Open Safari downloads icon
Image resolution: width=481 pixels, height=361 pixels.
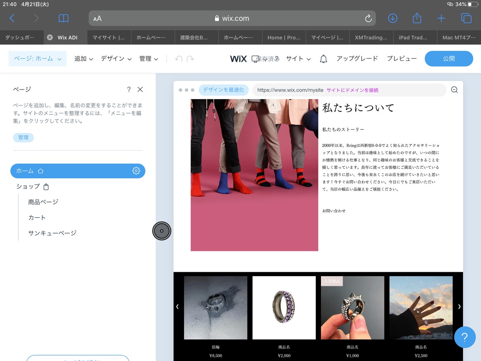(x=393, y=18)
